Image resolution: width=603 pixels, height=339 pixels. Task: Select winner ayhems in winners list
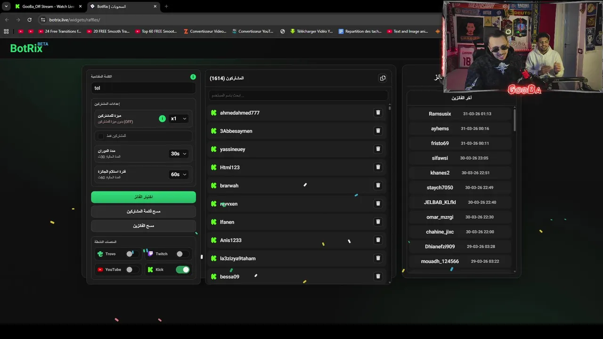click(x=460, y=129)
